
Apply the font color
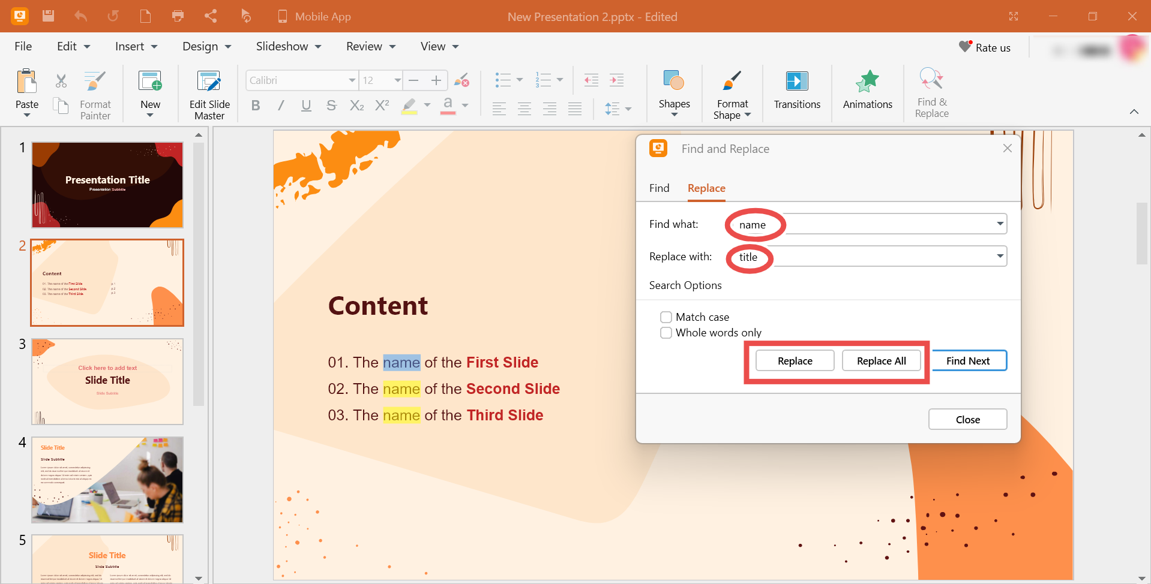pos(448,106)
